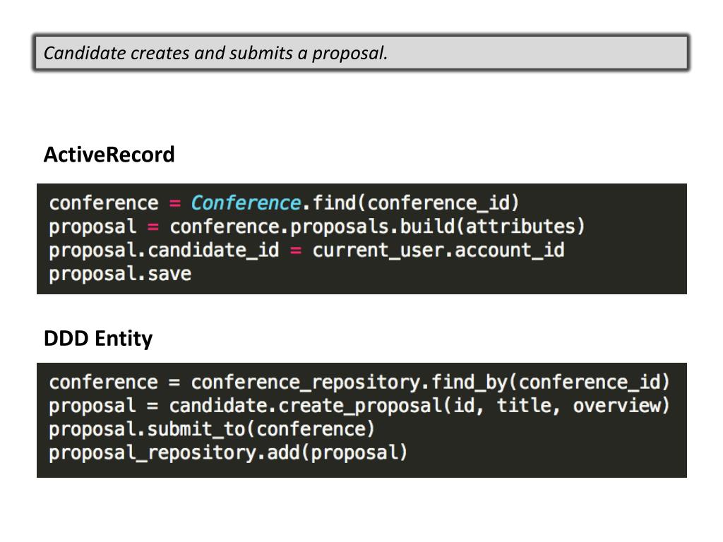
Task: Click 'conference_repository.find_by(conference_id)' text
Action: [x=430, y=383]
